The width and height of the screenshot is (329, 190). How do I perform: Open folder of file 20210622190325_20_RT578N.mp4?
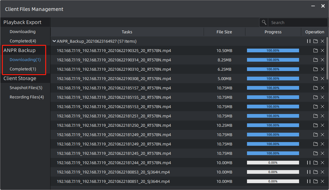(x=316, y=50)
